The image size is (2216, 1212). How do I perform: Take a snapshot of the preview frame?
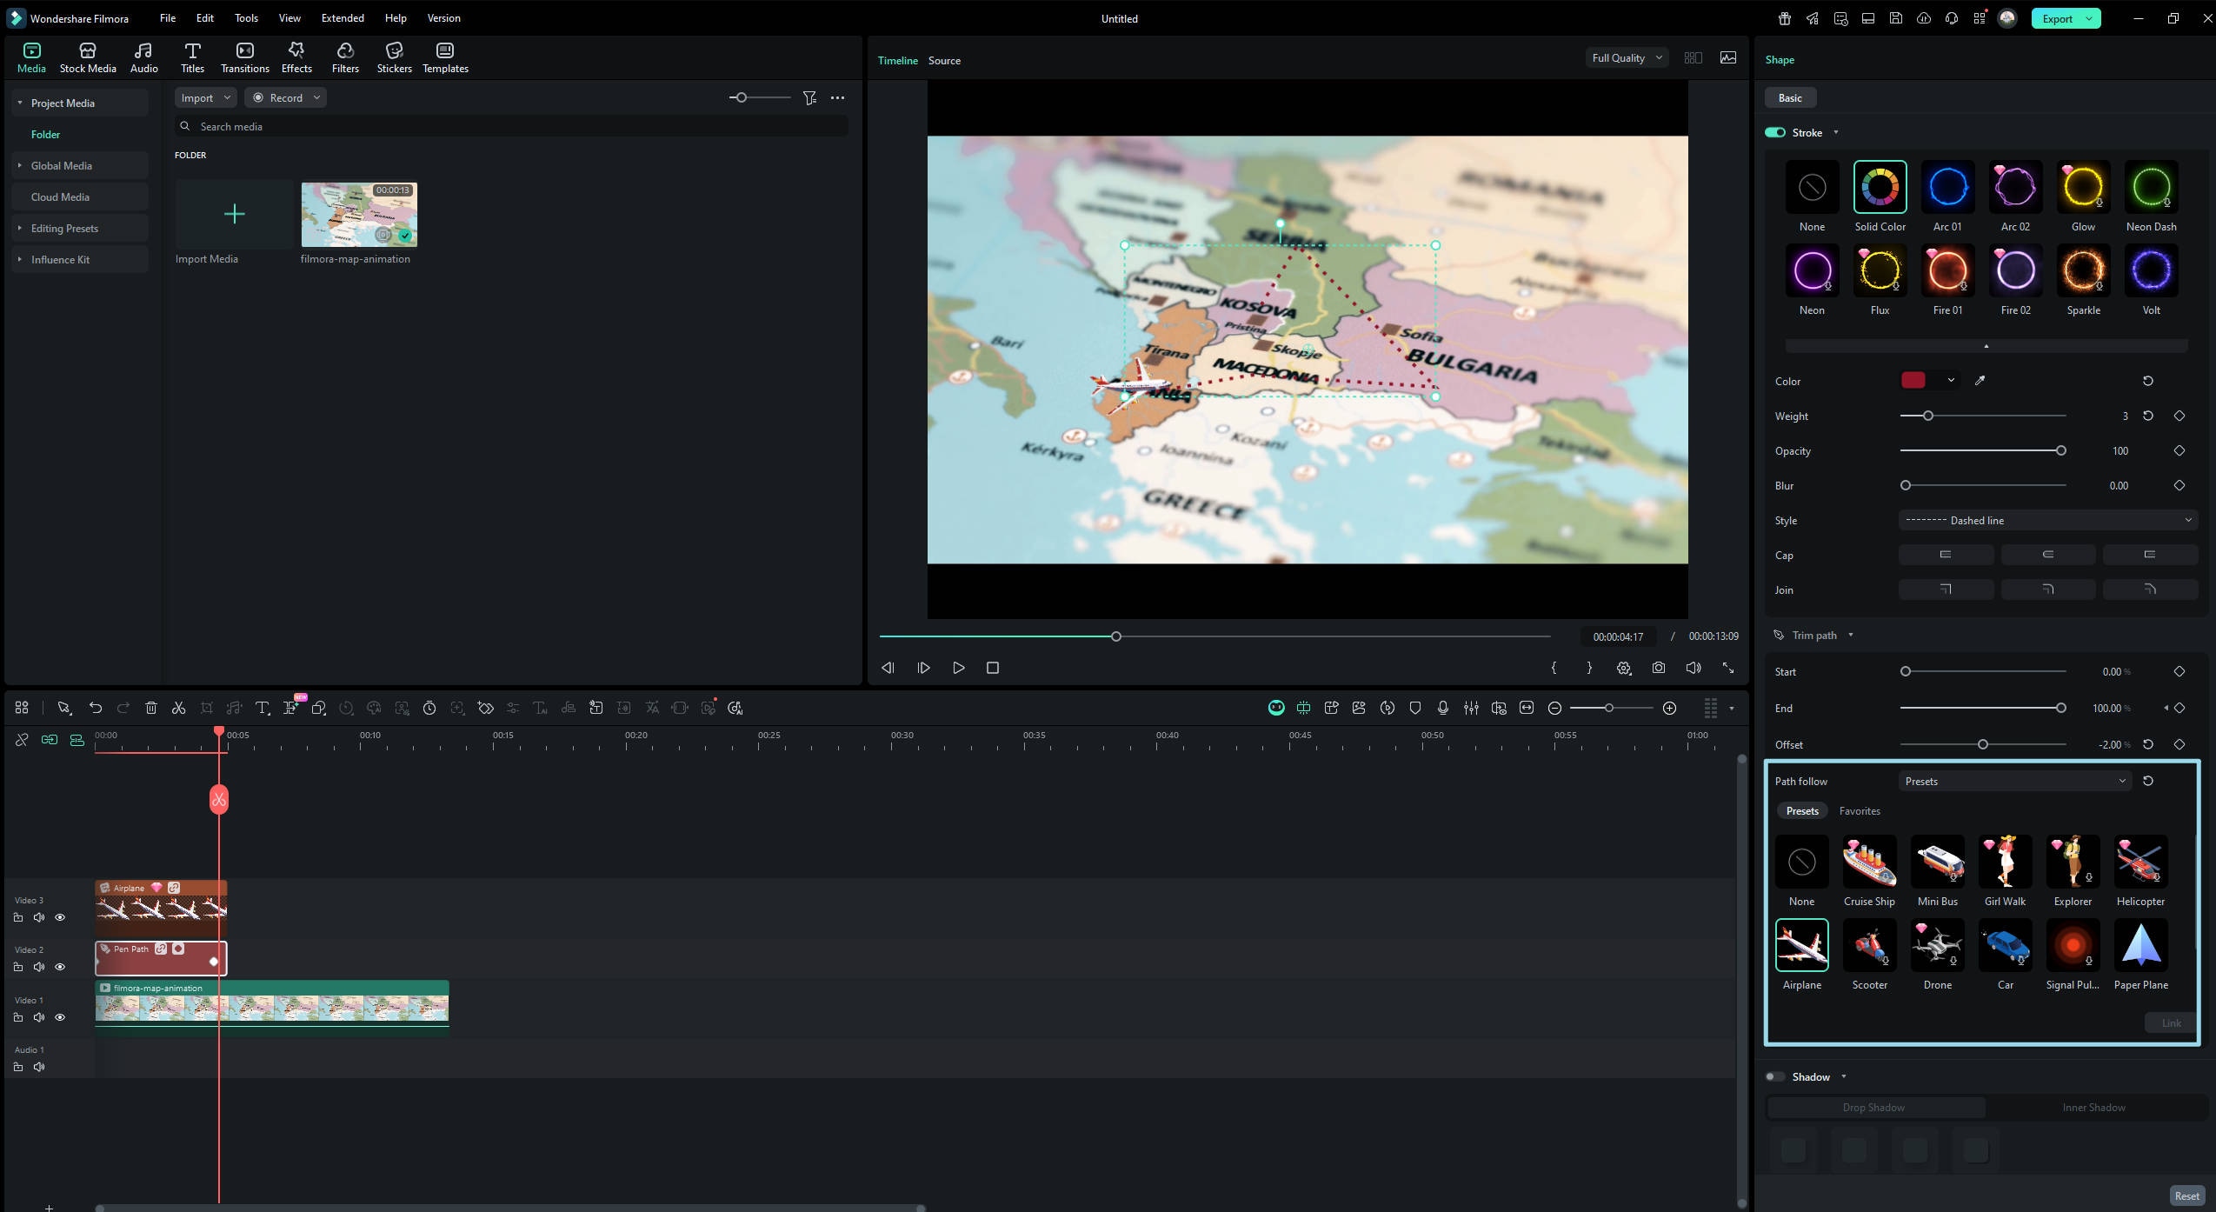pyautogui.click(x=1659, y=668)
